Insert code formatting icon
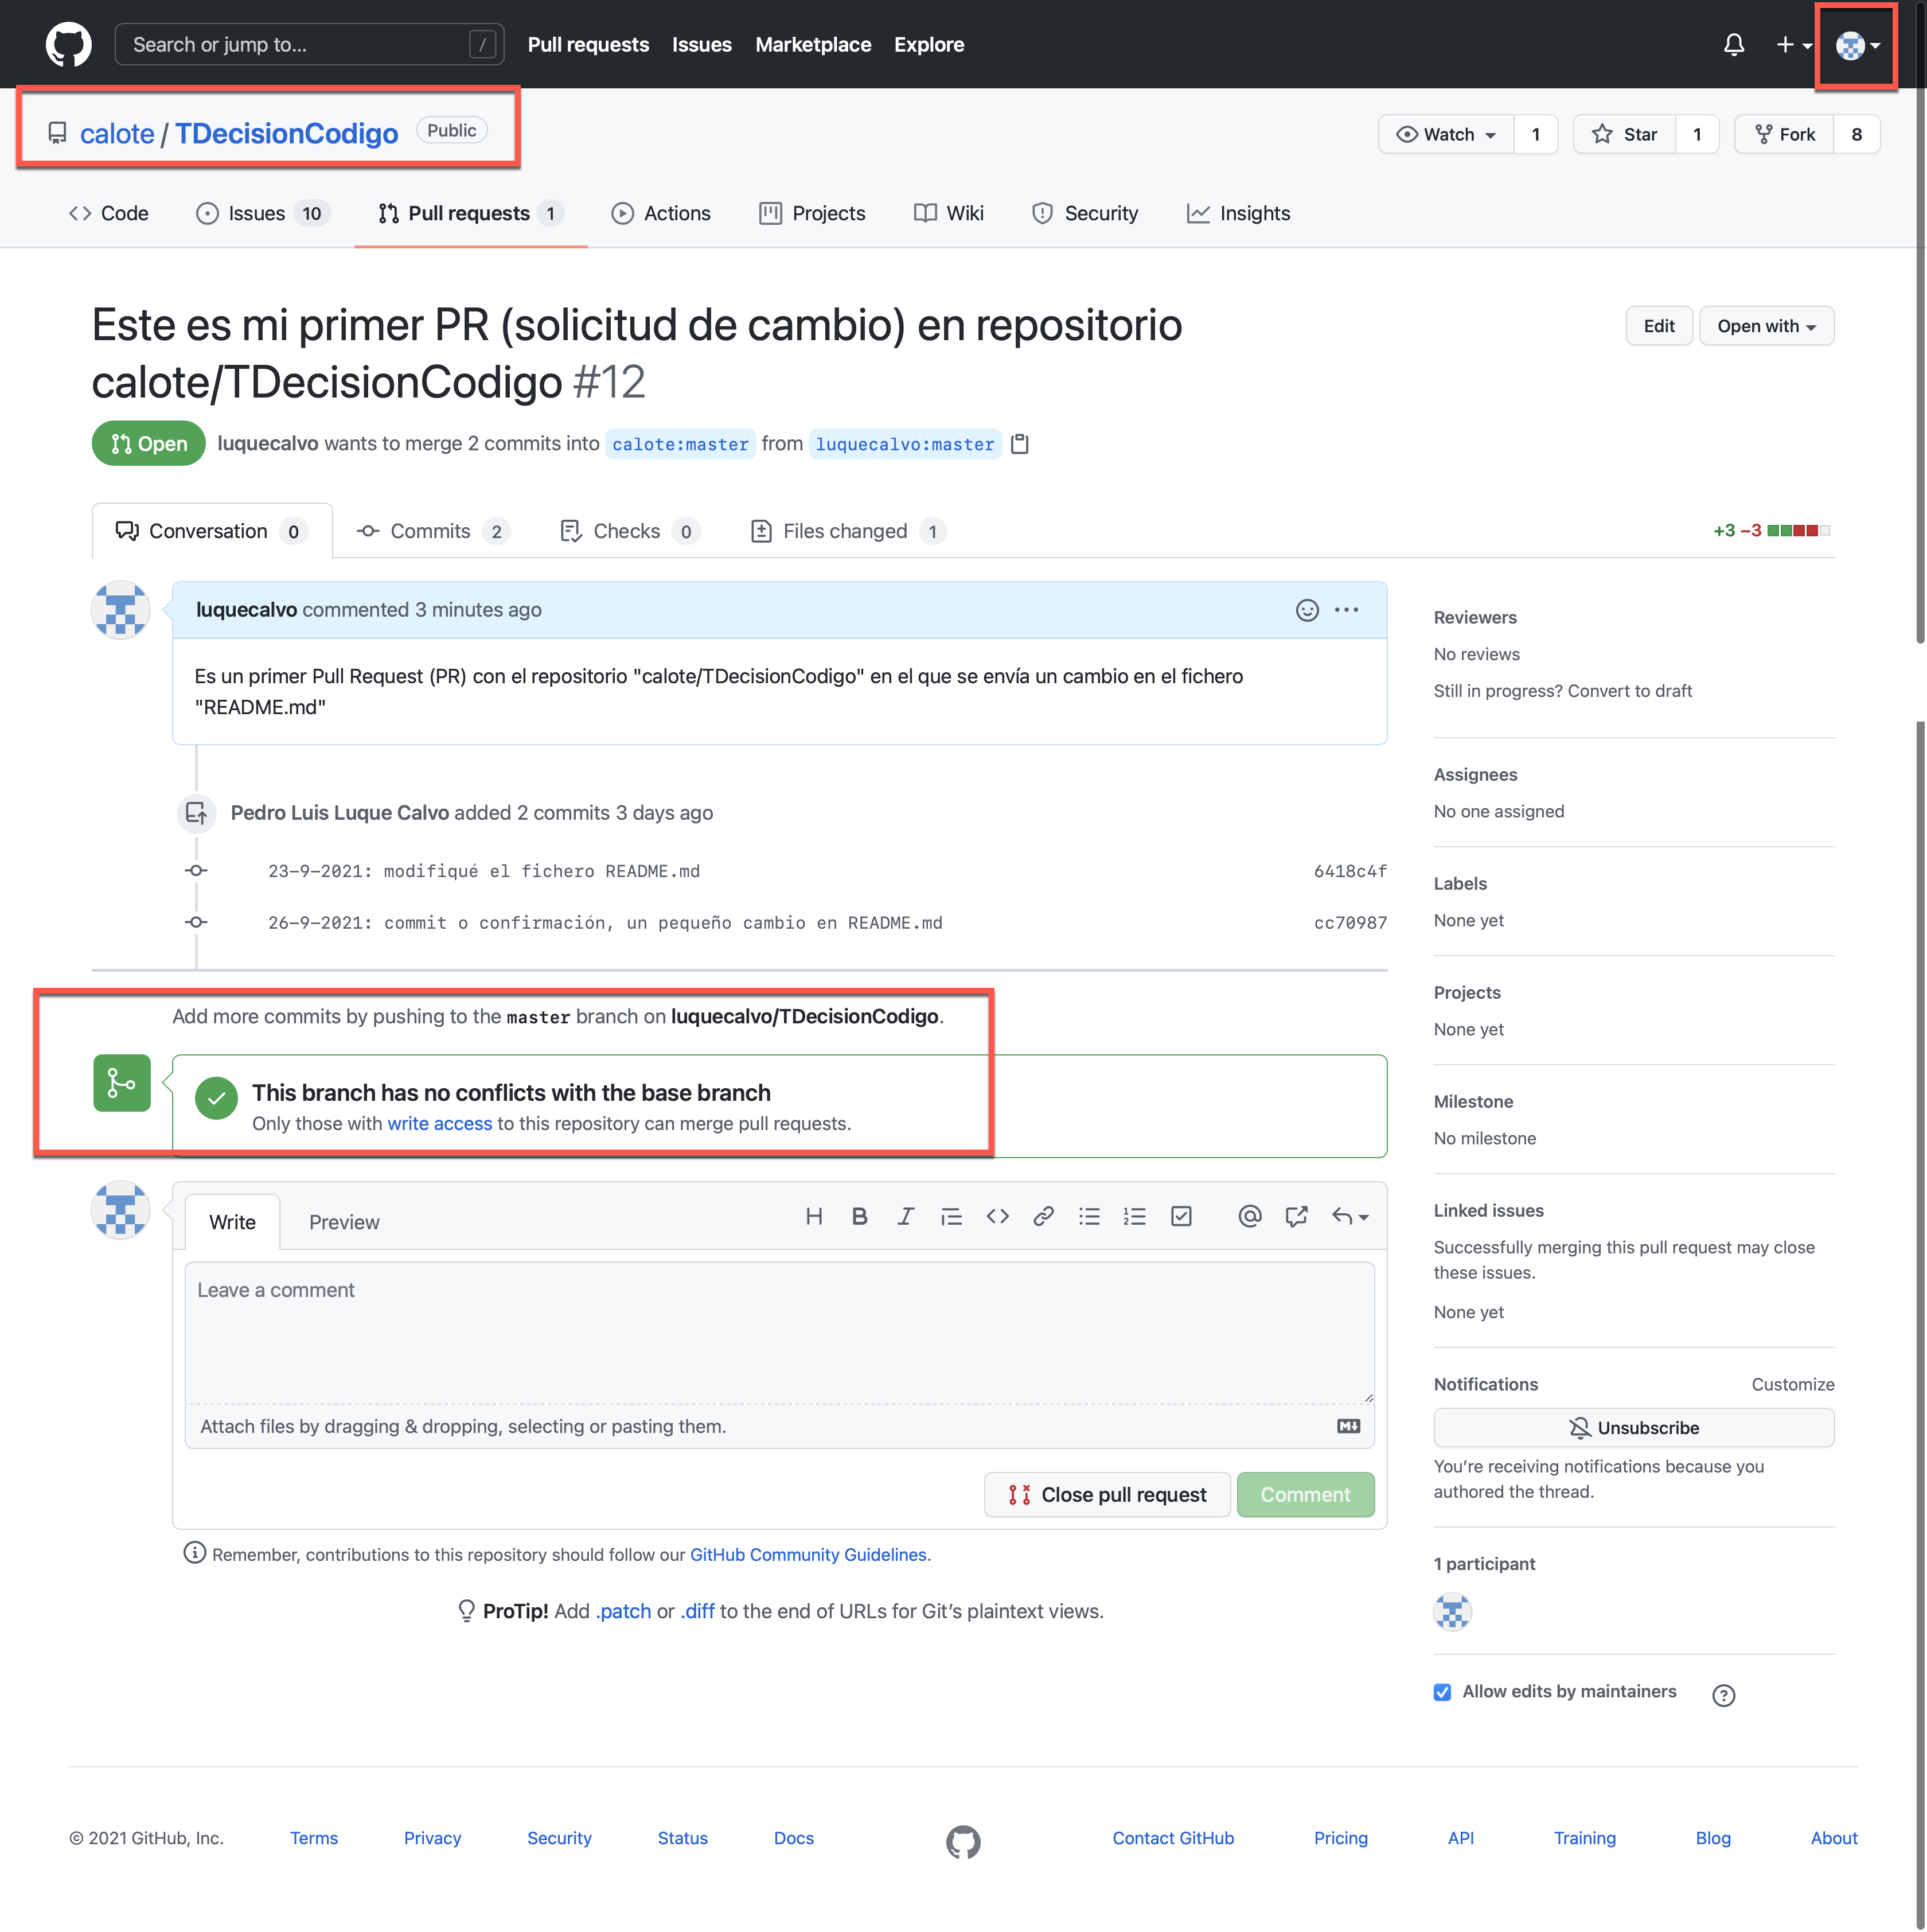The image size is (1927, 1932). click(997, 1216)
